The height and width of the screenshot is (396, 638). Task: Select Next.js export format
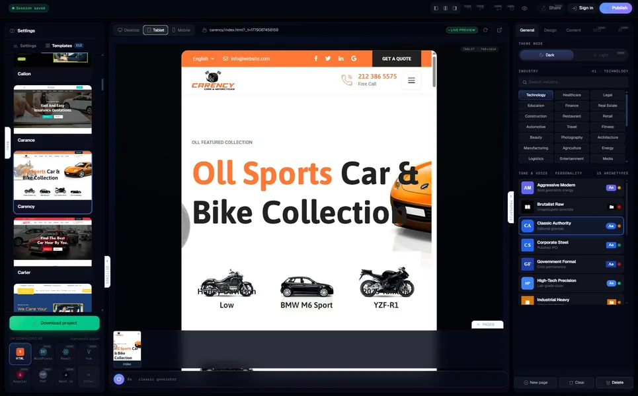pyautogui.click(x=66, y=377)
